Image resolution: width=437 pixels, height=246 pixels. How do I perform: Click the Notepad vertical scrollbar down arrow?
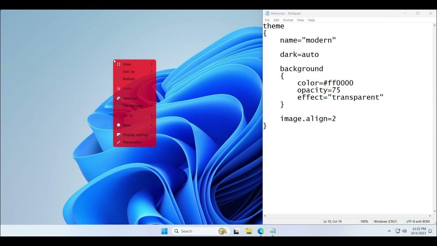click(x=435, y=211)
